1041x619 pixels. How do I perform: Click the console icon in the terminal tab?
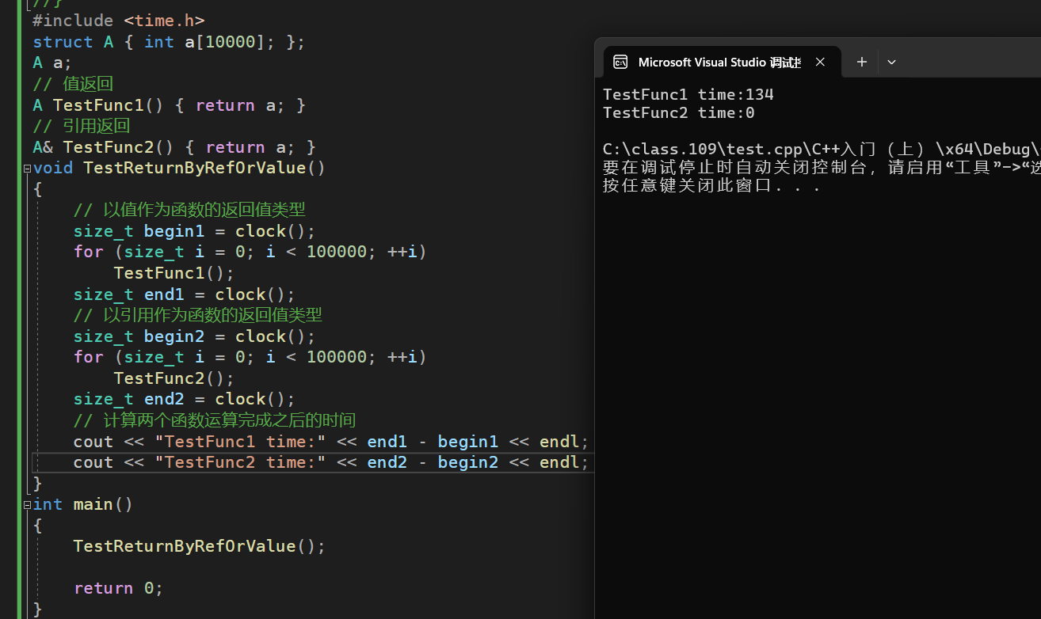coord(621,62)
